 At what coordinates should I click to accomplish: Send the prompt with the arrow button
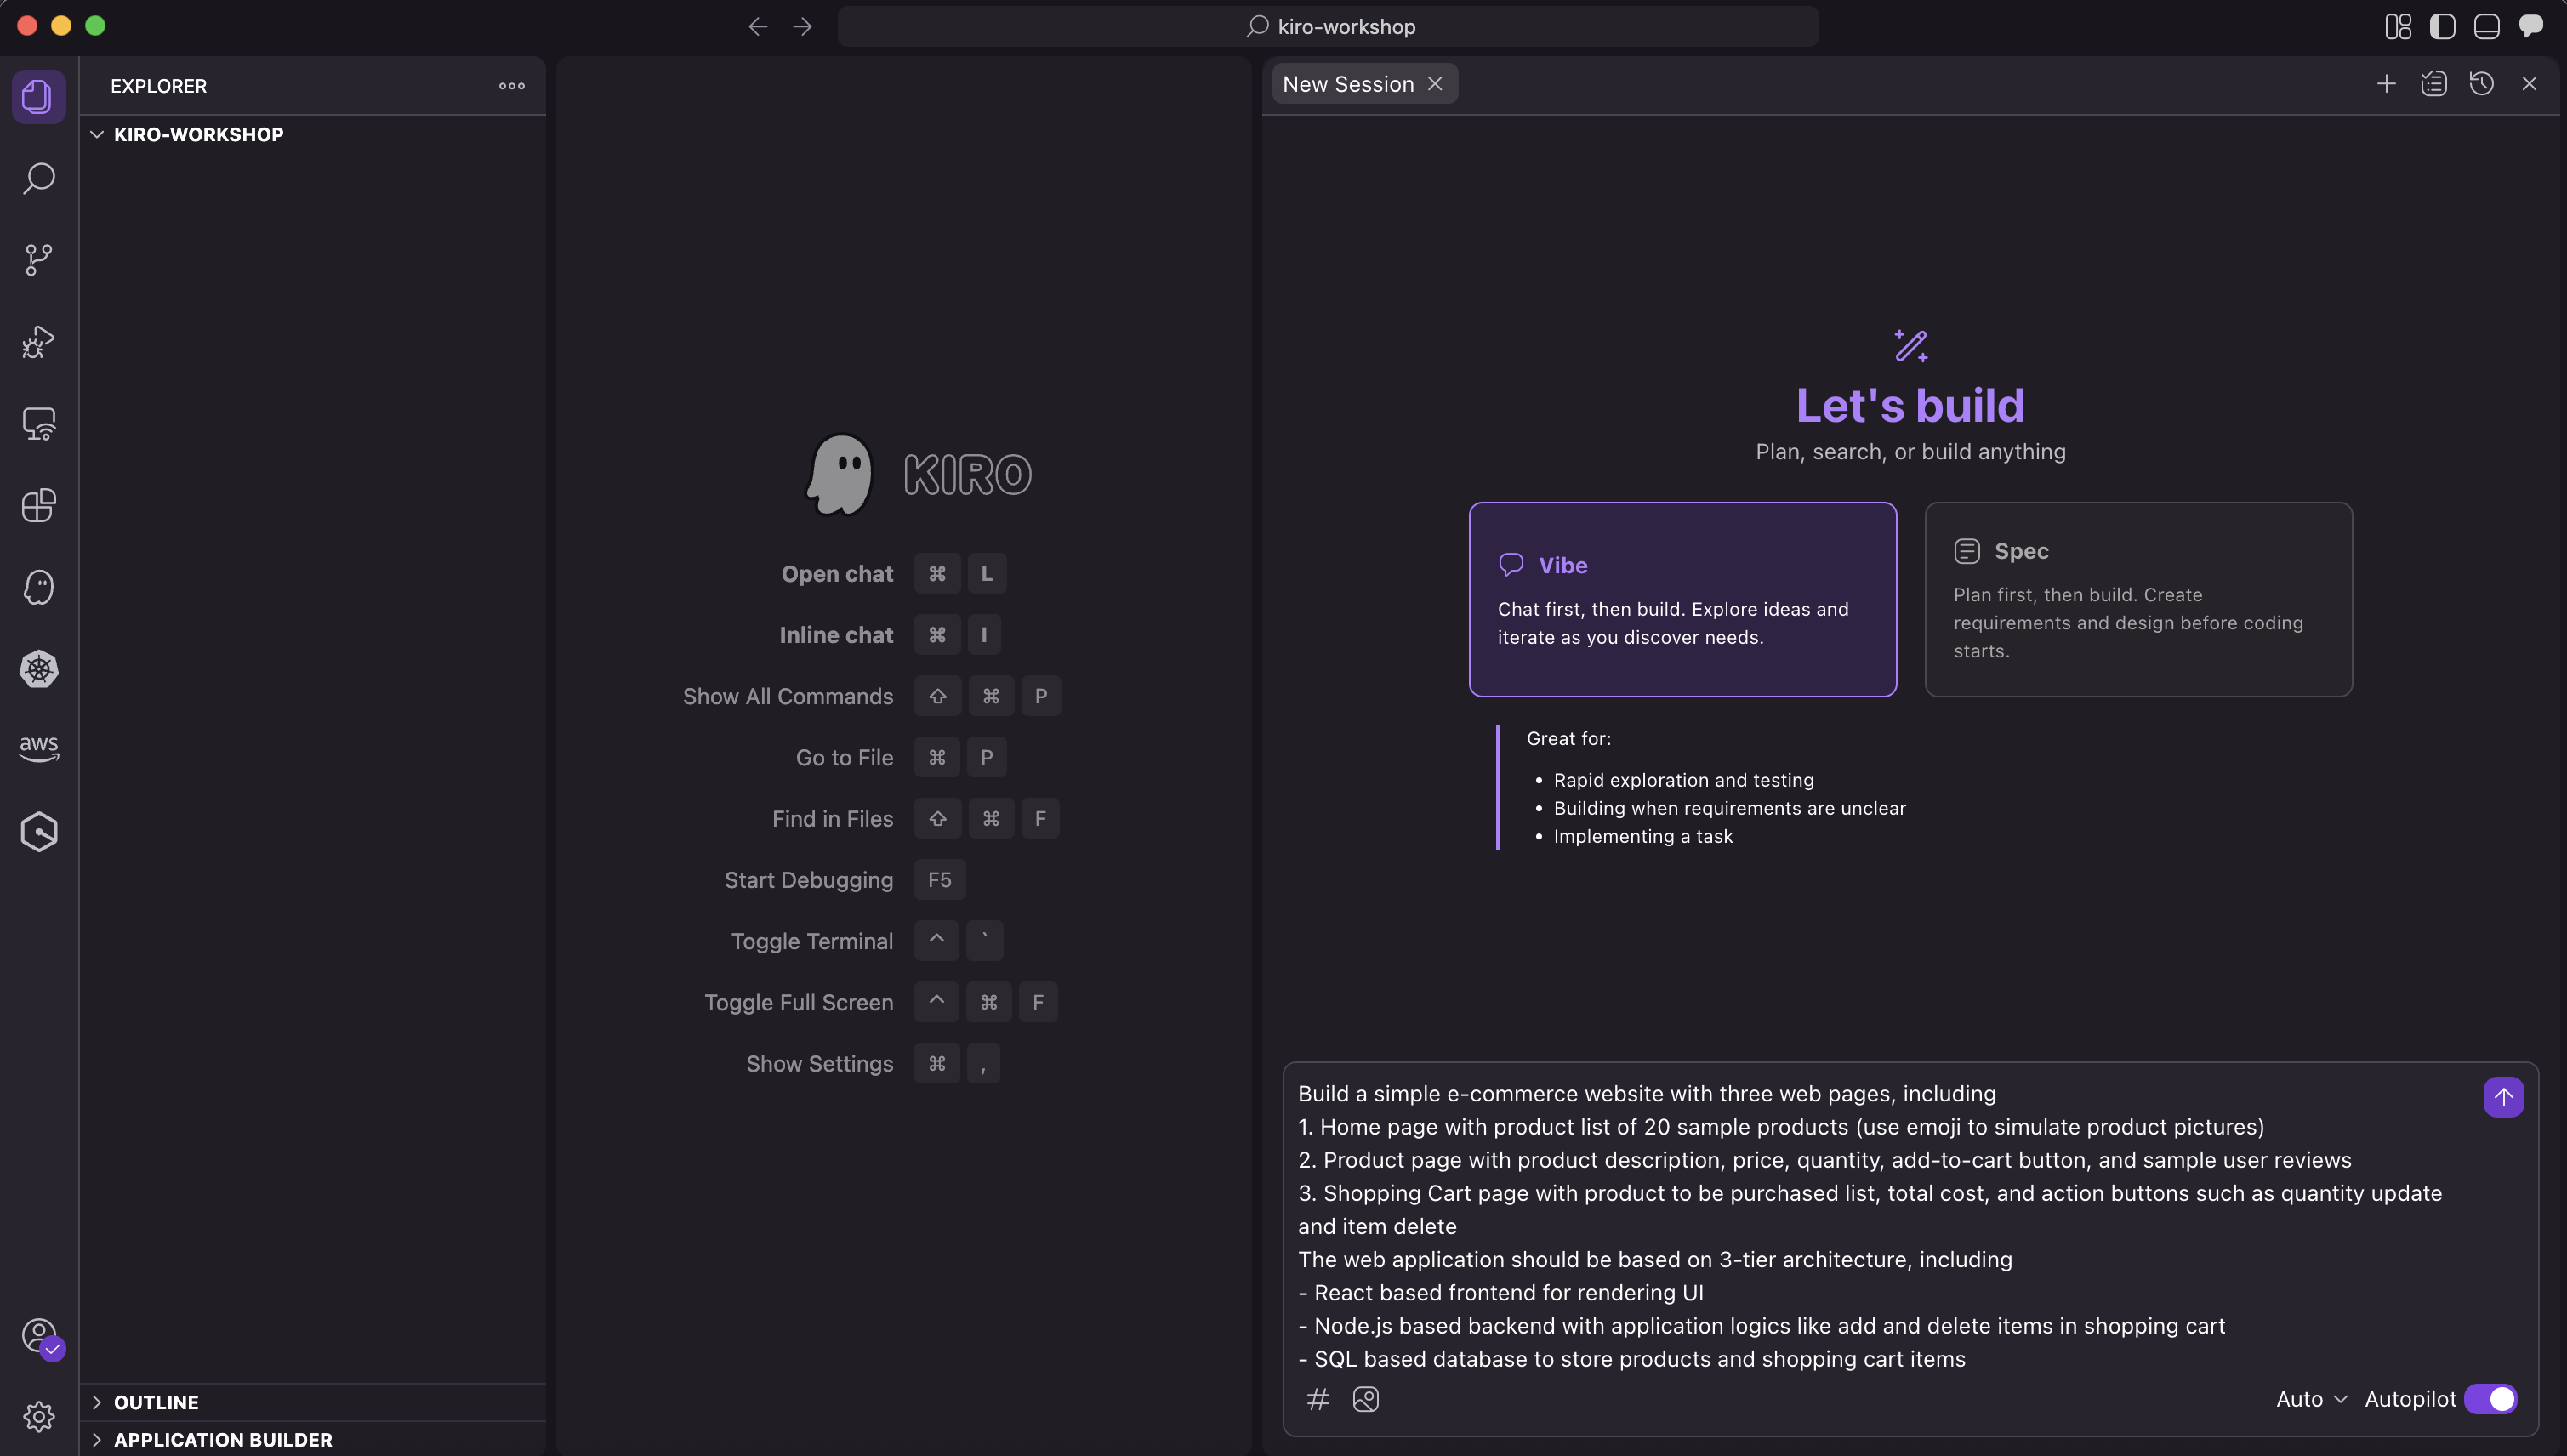(2503, 1097)
